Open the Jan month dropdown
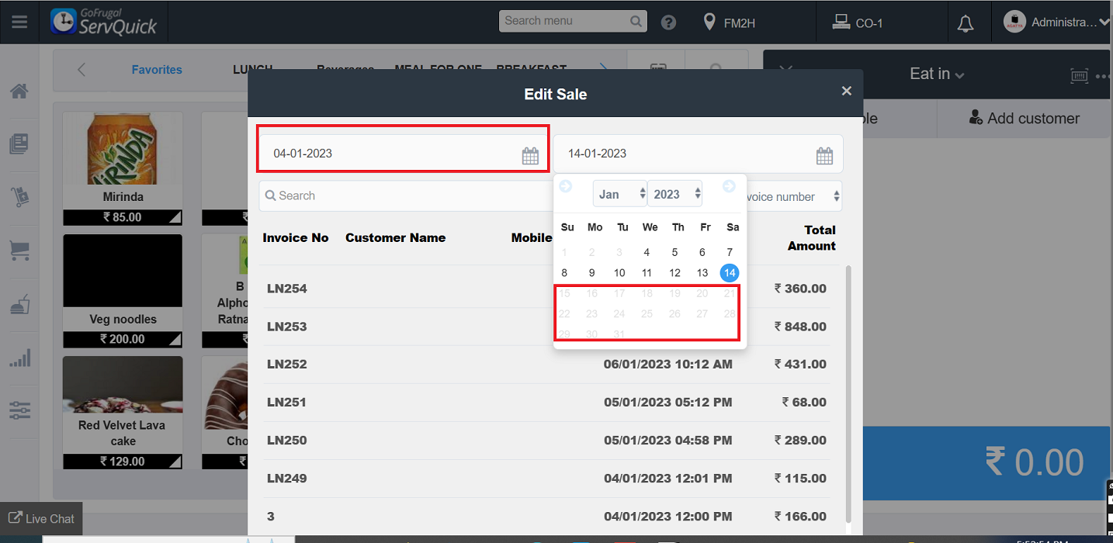1113x543 pixels. coord(620,194)
